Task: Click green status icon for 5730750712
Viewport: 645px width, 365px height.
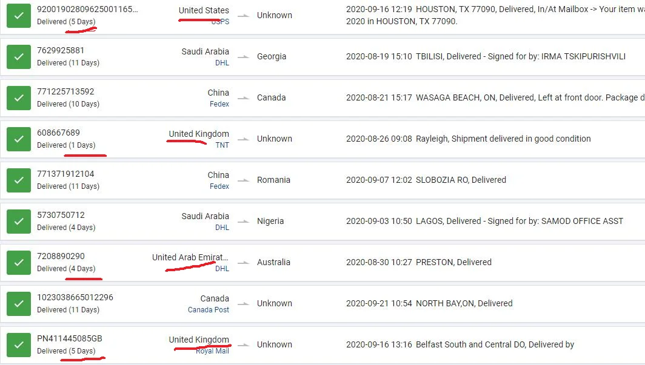Action: click(x=19, y=222)
